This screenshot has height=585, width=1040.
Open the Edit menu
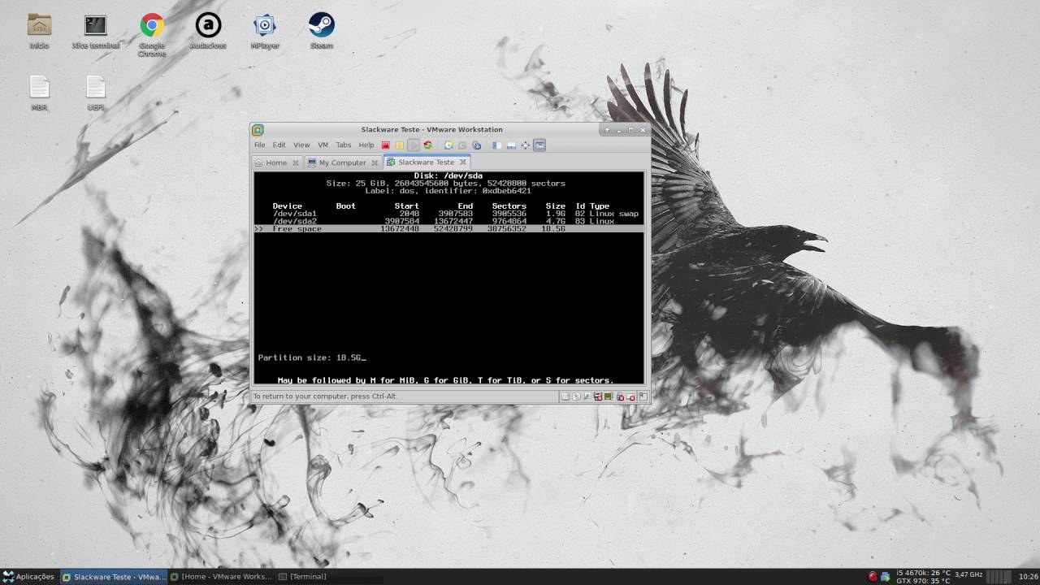point(279,145)
